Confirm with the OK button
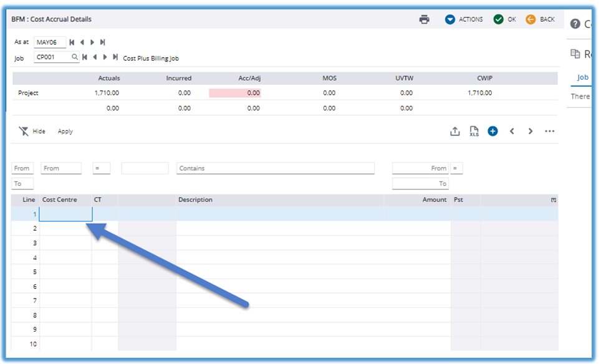This screenshot has height=364, width=601. point(504,19)
